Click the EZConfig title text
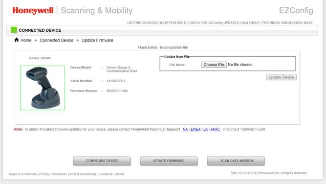 (x=296, y=10)
